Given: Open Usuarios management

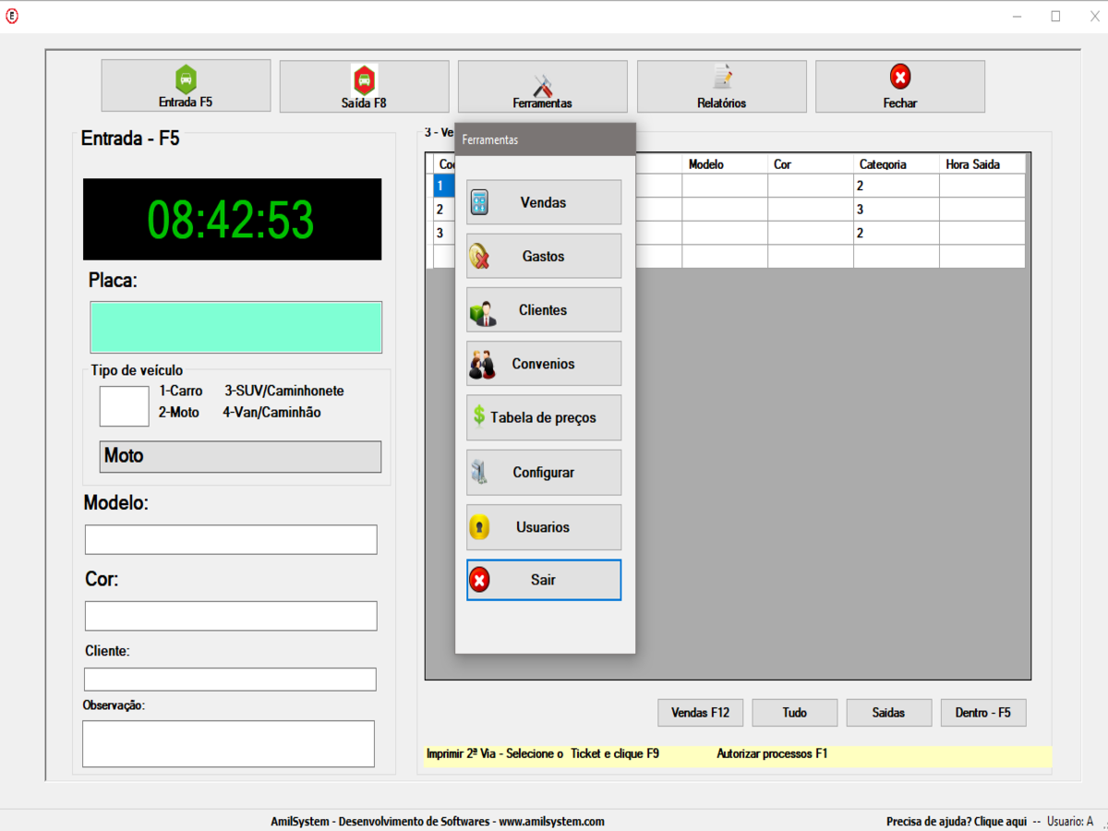Looking at the screenshot, I should tap(544, 527).
